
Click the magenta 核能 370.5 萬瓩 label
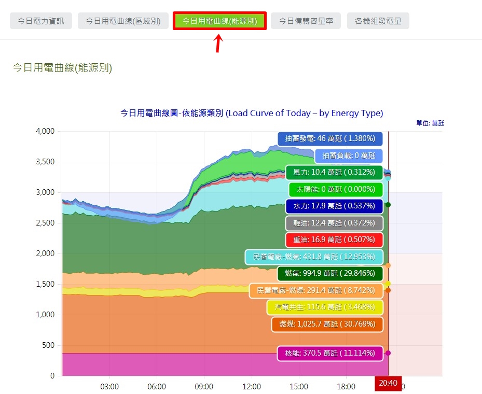[x=330, y=353]
